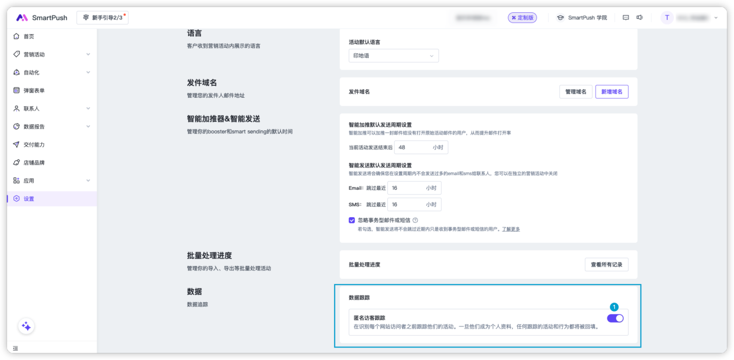Toggle the 匿名访客跟踪 switch off
Screen dimensions: 734x360
tap(615, 318)
